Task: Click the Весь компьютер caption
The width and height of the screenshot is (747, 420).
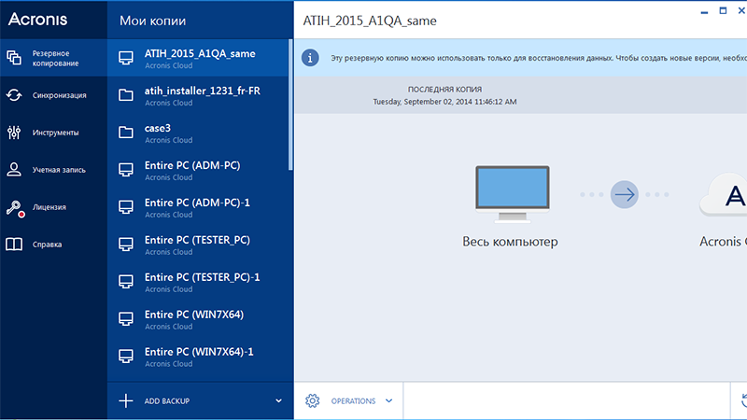Action: pyautogui.click(x=510, y=242)
